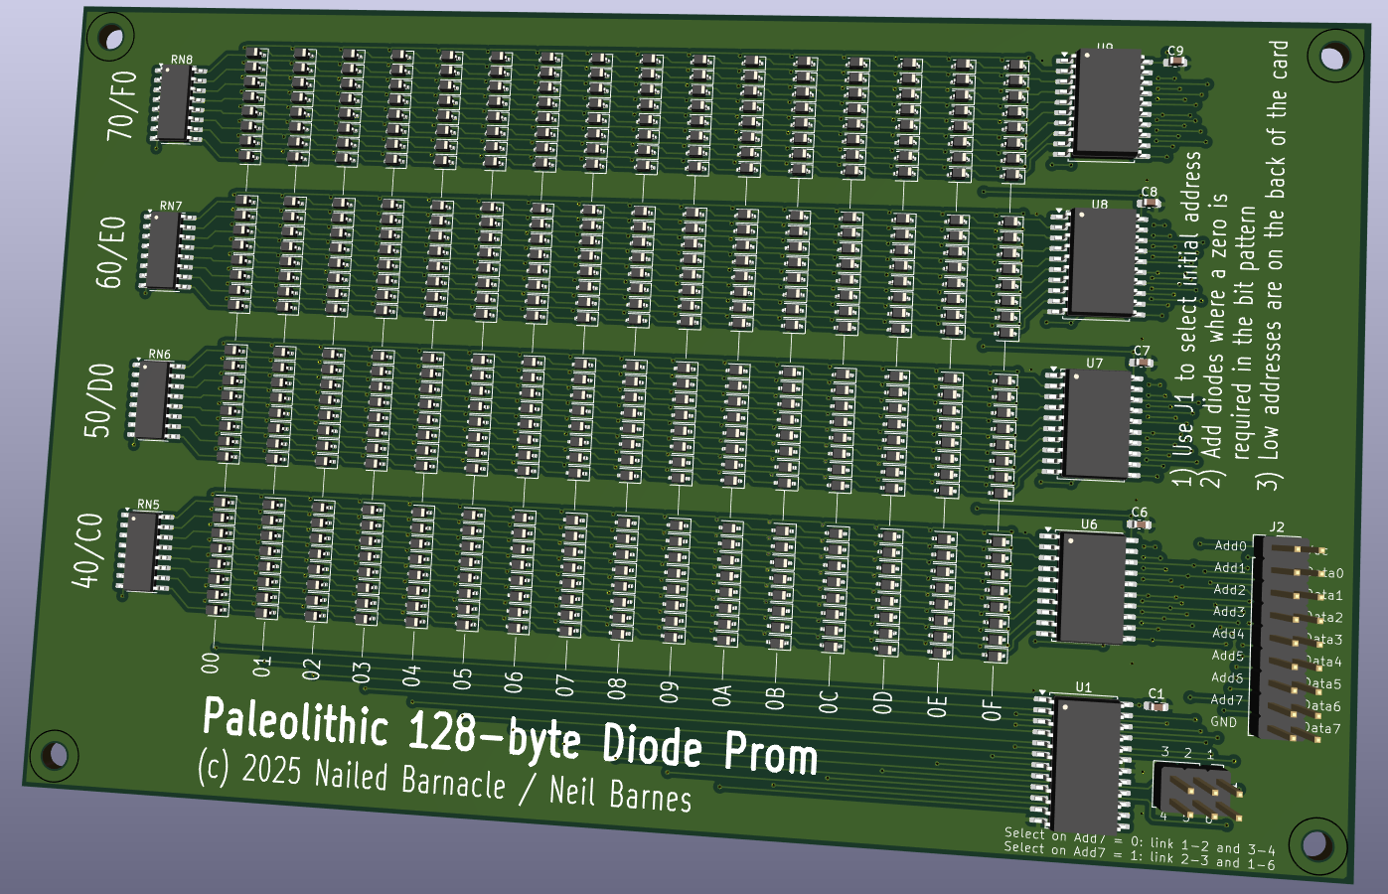
Task: Click the C1 capacitor
Action: click(x=1156, y=706)
